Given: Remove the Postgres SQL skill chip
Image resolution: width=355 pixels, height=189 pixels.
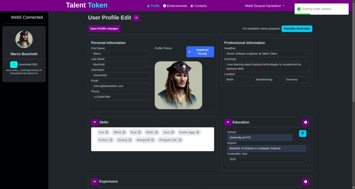Looking at the screenshot, I should click(x=180, y=140).
